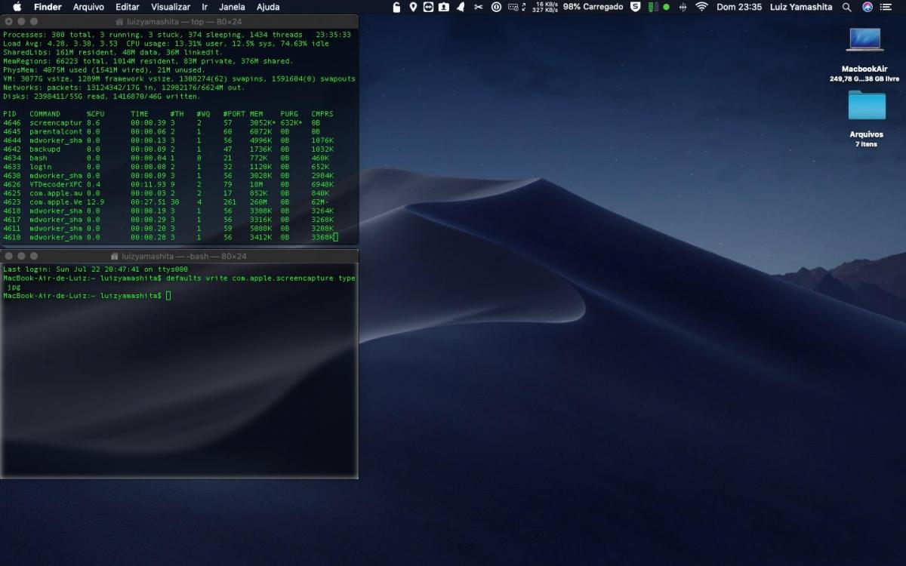The image size is (906, 566).
Task: Click the rocket-shaped menu bar icon
Action: [x=461, y=7]
